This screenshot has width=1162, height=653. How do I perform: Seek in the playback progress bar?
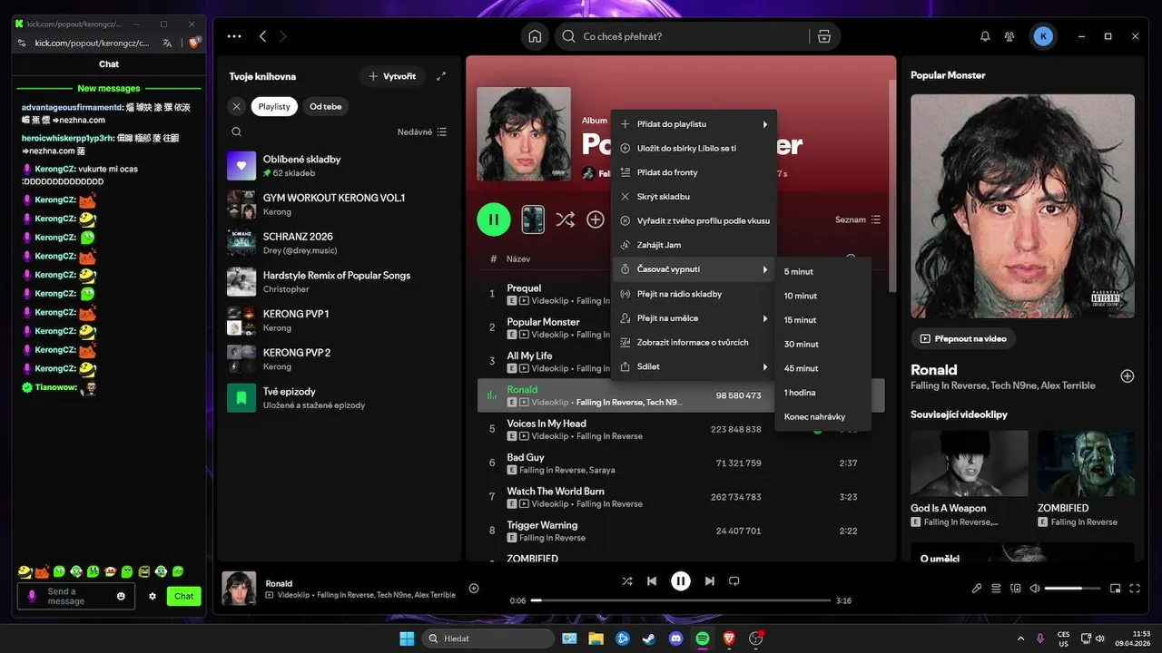[679, 600]
